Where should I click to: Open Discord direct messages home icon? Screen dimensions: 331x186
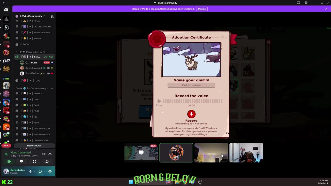(6, 10)
